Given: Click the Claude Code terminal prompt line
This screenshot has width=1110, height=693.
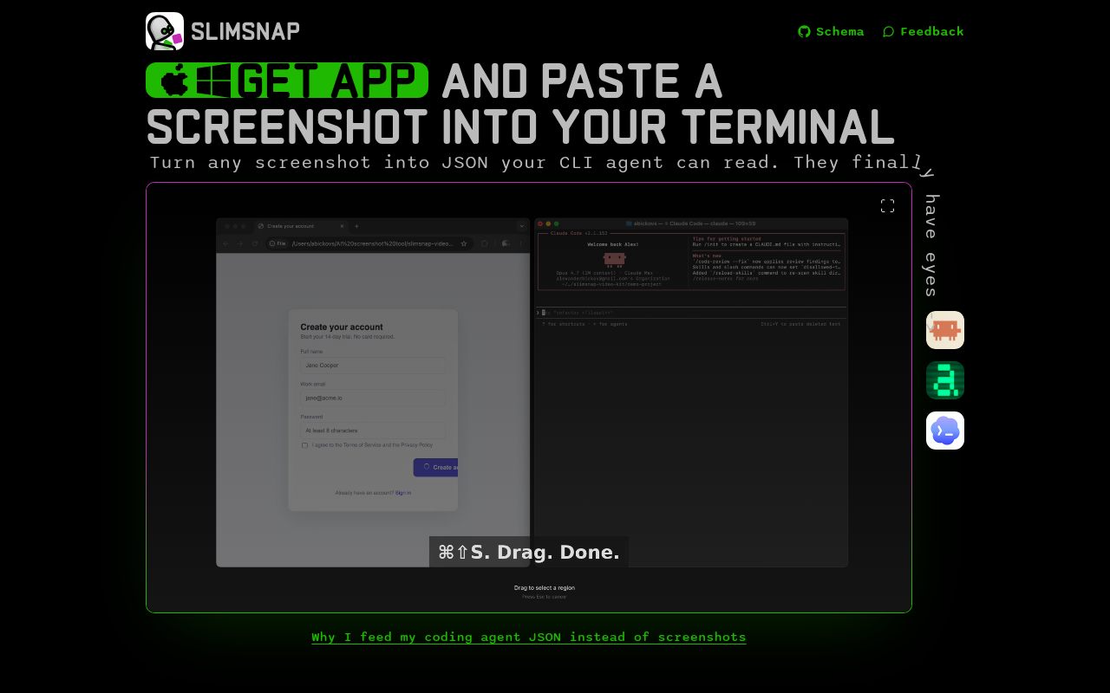Looking at the screenshot, I should [690, 313].
